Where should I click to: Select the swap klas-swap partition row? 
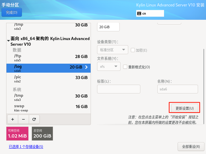tap(48, 108)
